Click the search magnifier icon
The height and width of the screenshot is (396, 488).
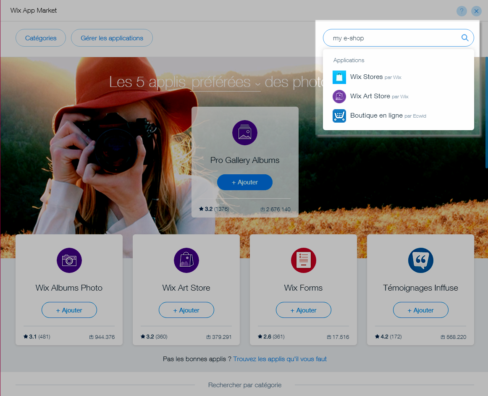coord(465,38)
